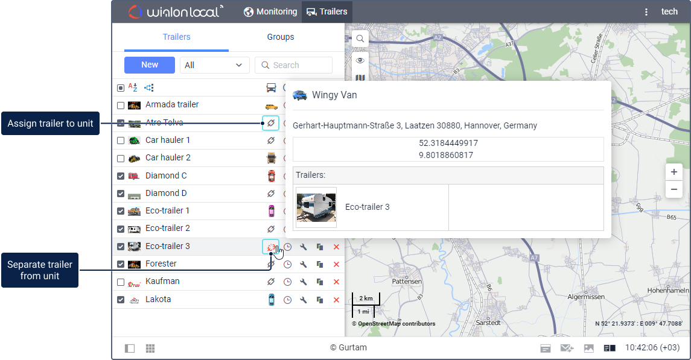
Task: Click wrench properties icon for Lakota
Action: (304, 300)
